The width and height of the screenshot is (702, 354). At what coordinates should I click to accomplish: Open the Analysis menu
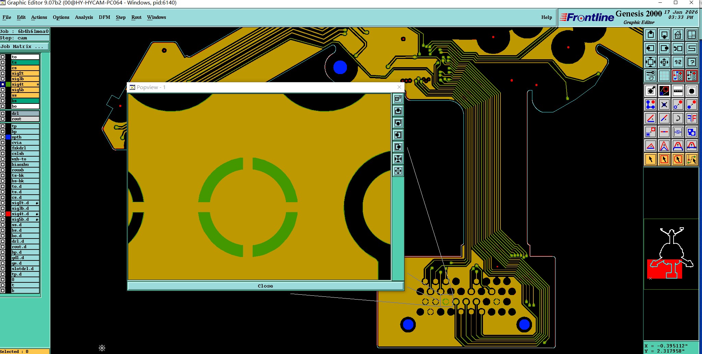(84, 17)
